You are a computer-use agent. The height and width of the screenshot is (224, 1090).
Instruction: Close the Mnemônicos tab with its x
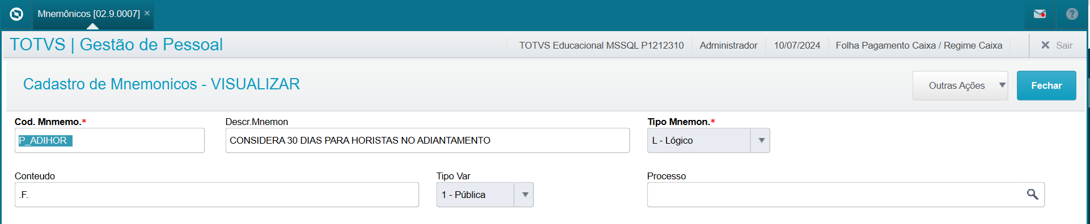(147, 13)
